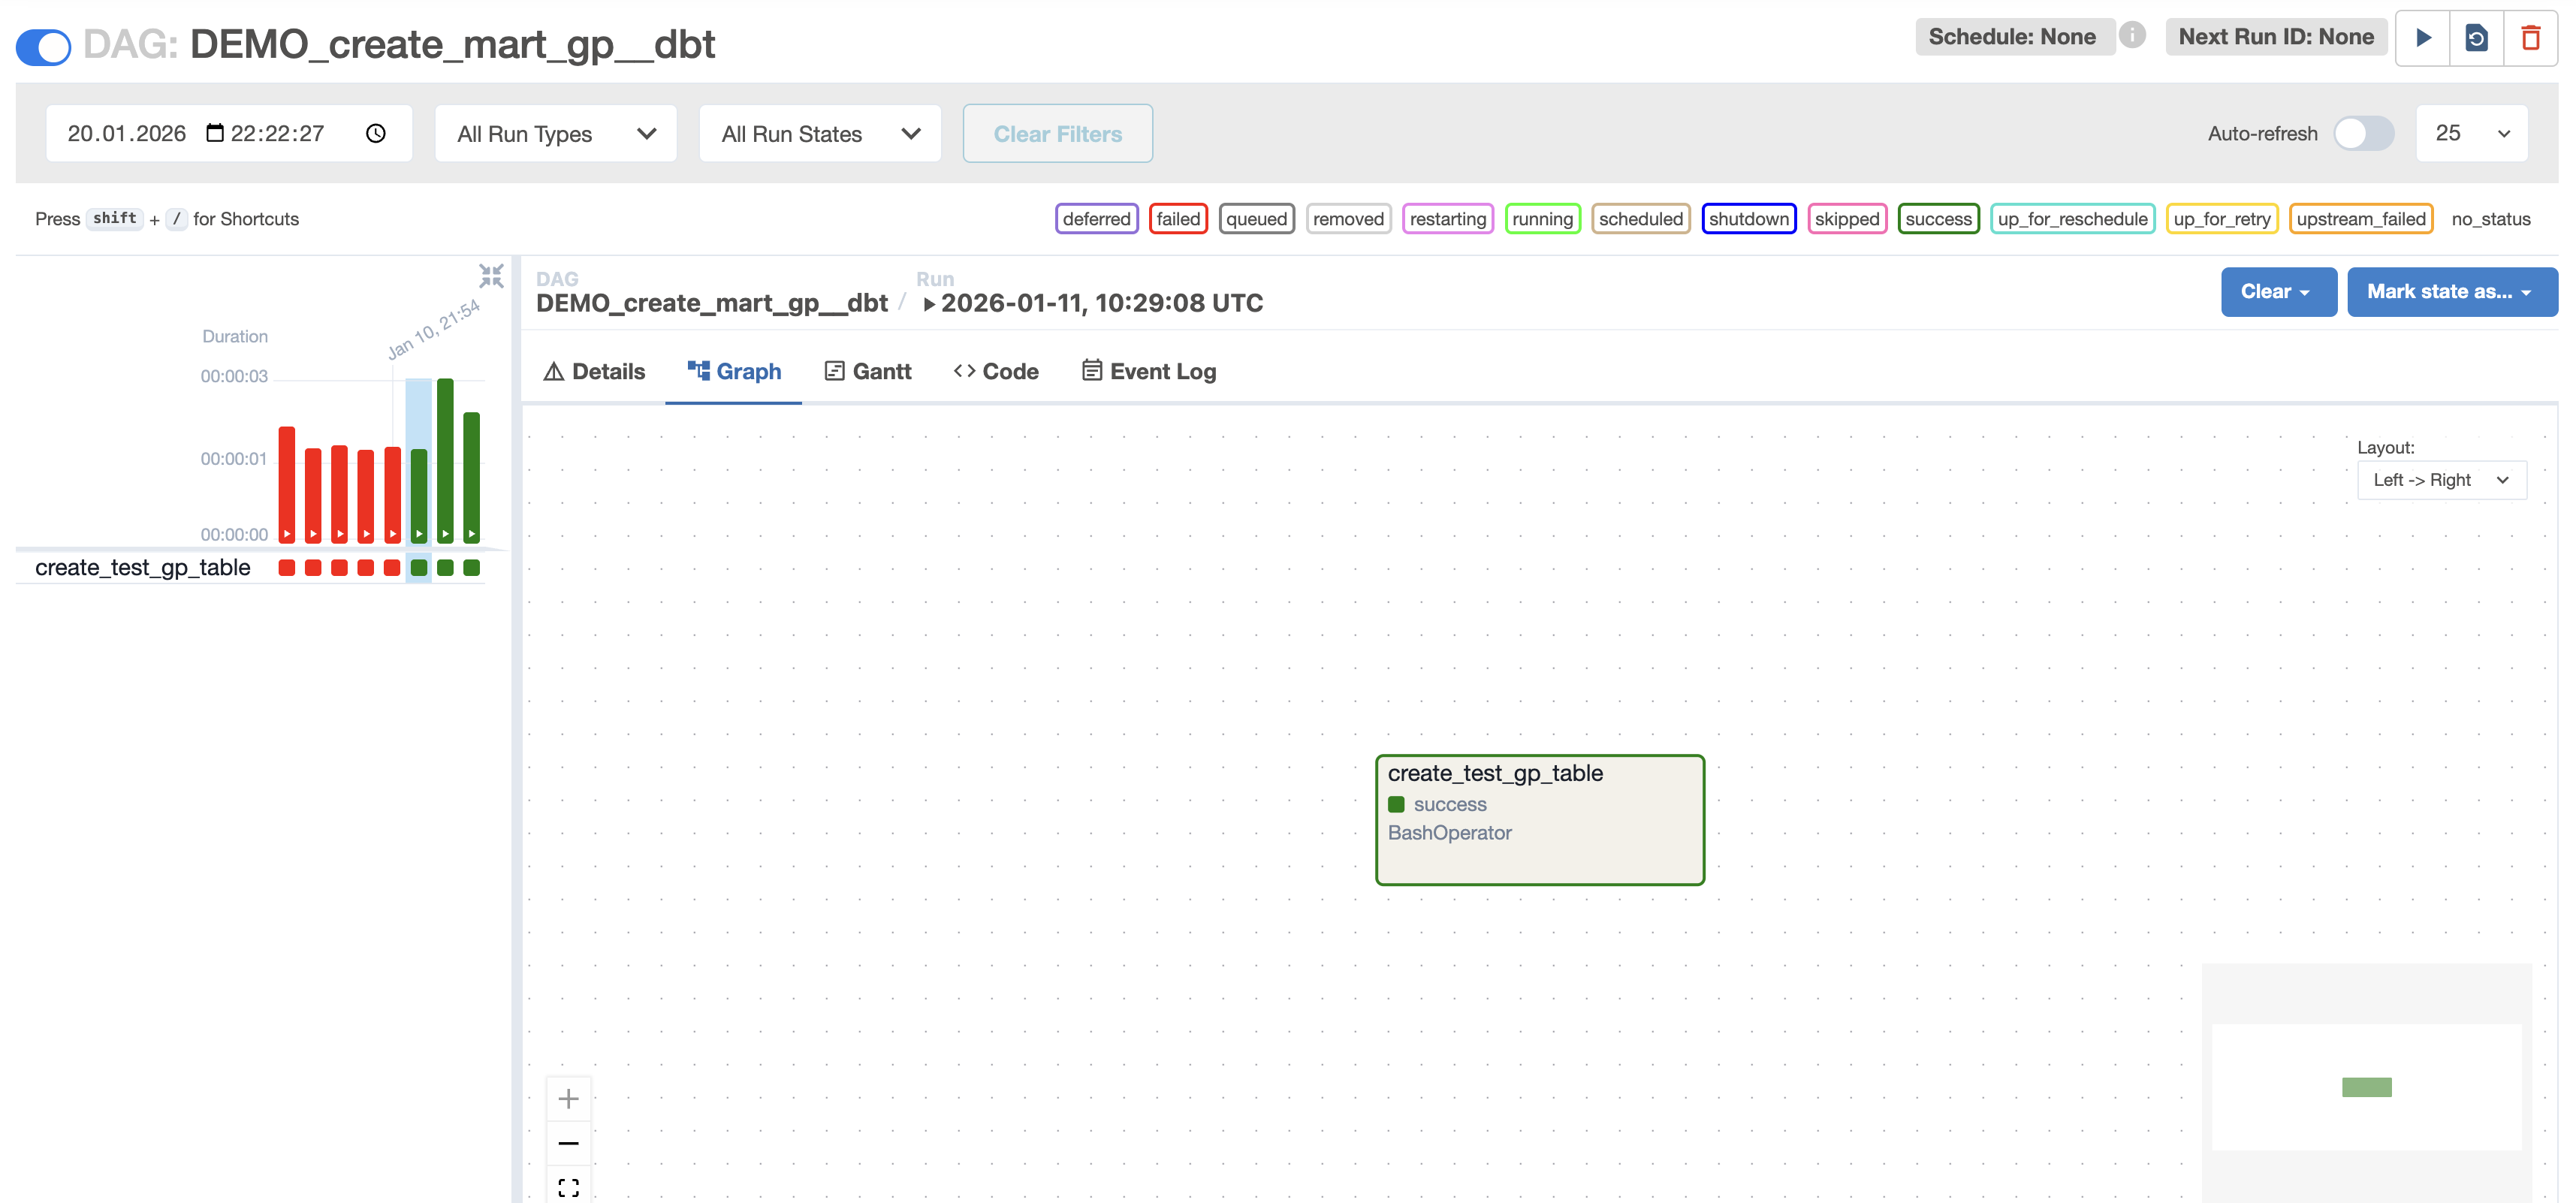This screenshot has width=2576, height=1203.
Task: Delete the DAG via the trash icon
Action: pos(2530,38)
